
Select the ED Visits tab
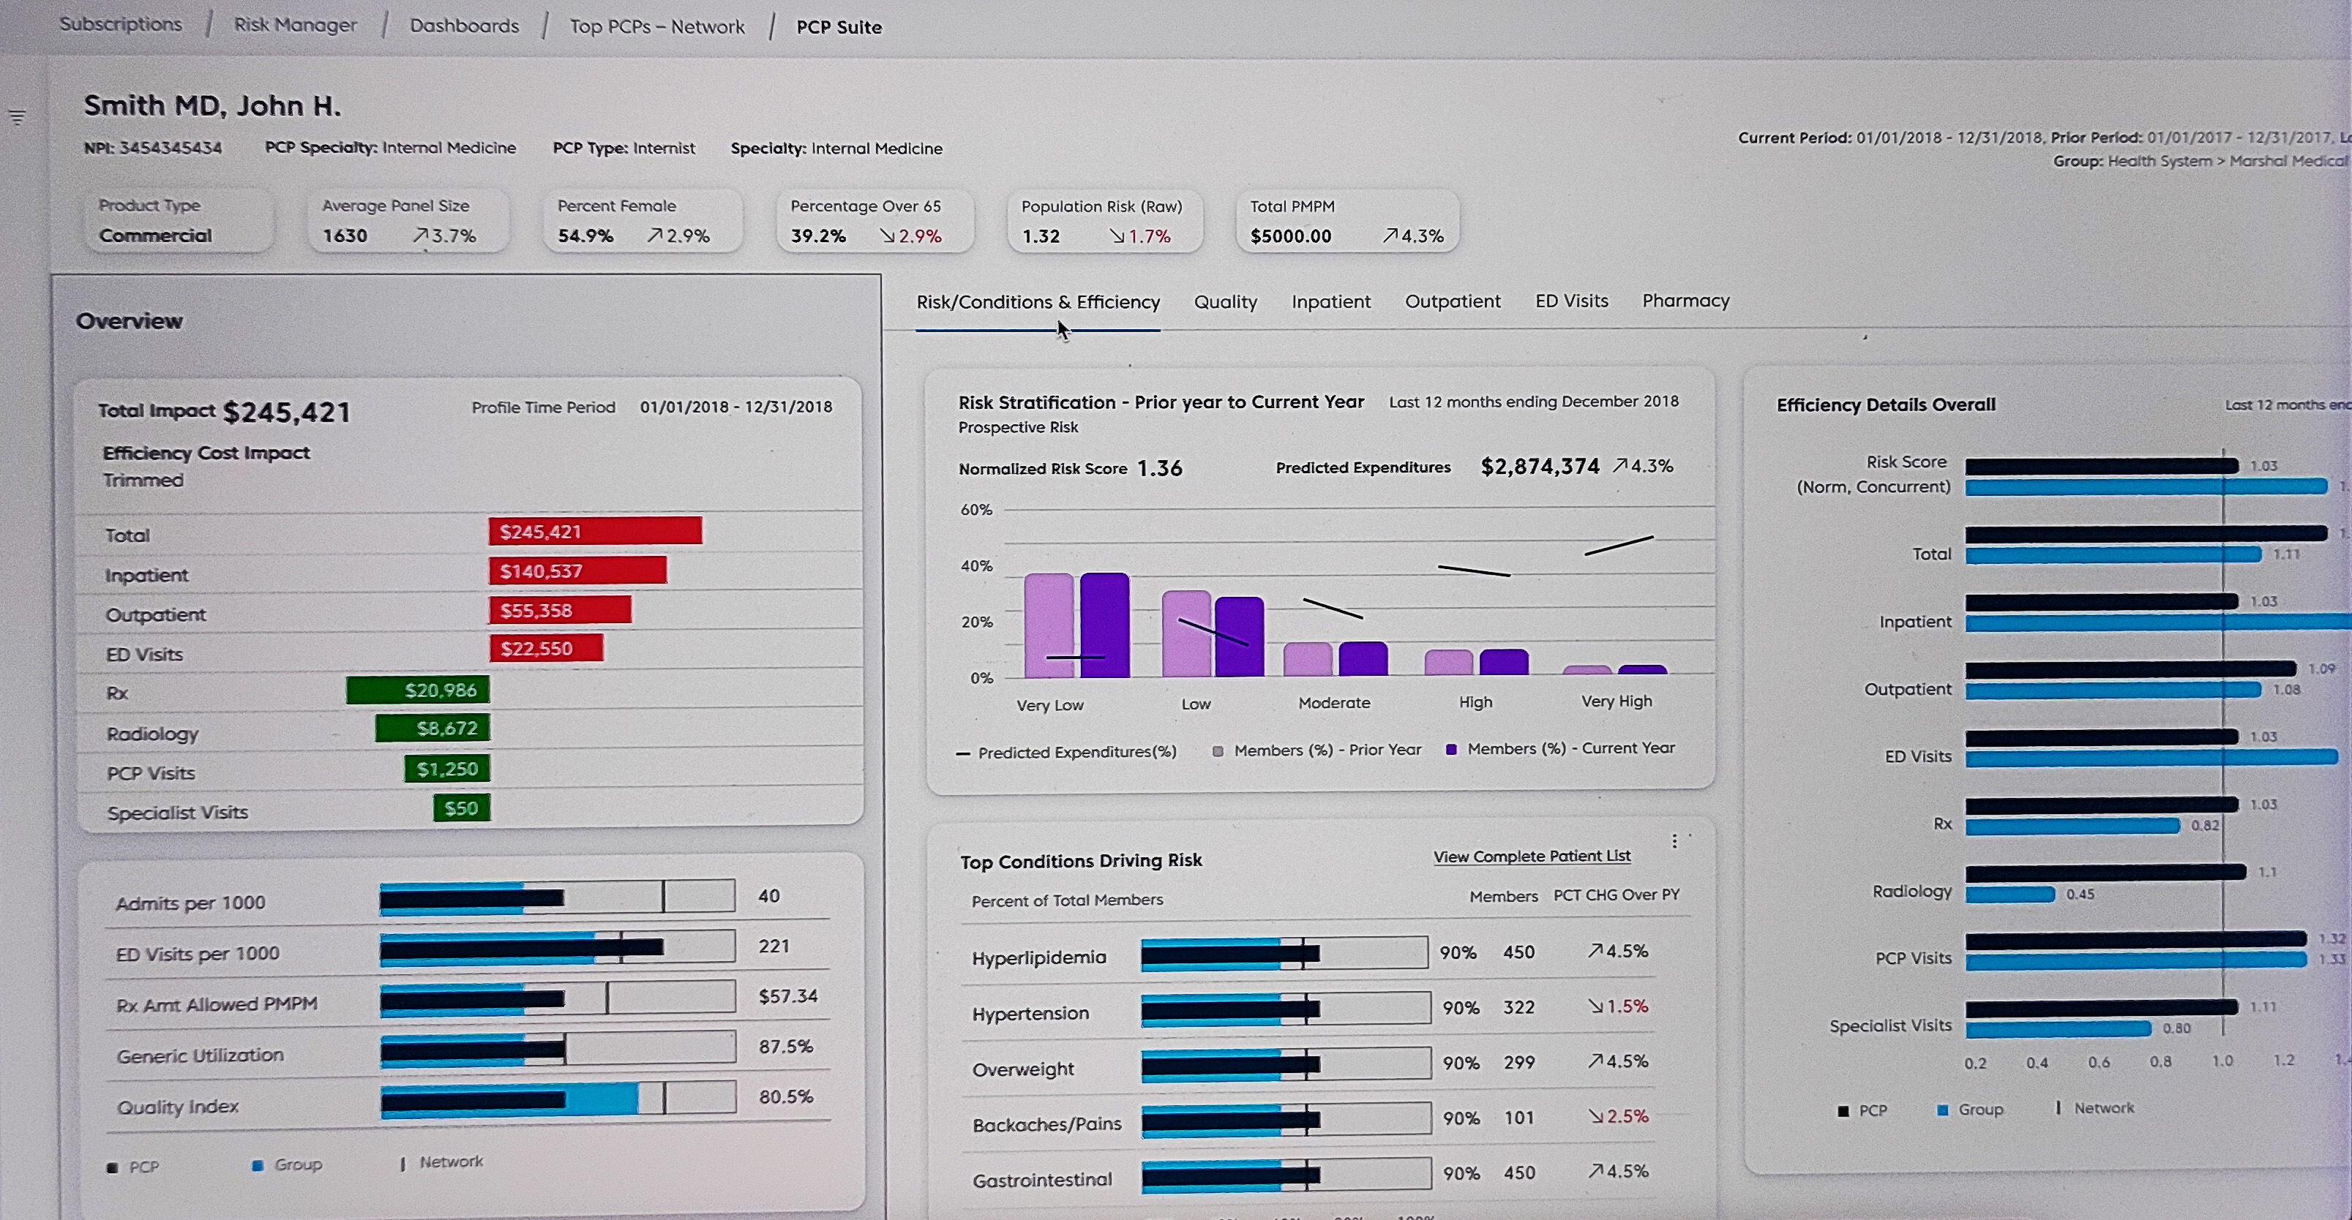coord(1571,301)
